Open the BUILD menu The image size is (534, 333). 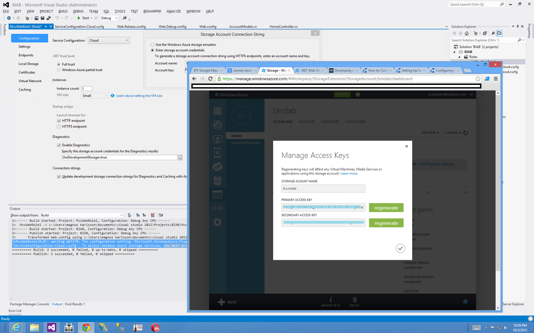[63, 11]
